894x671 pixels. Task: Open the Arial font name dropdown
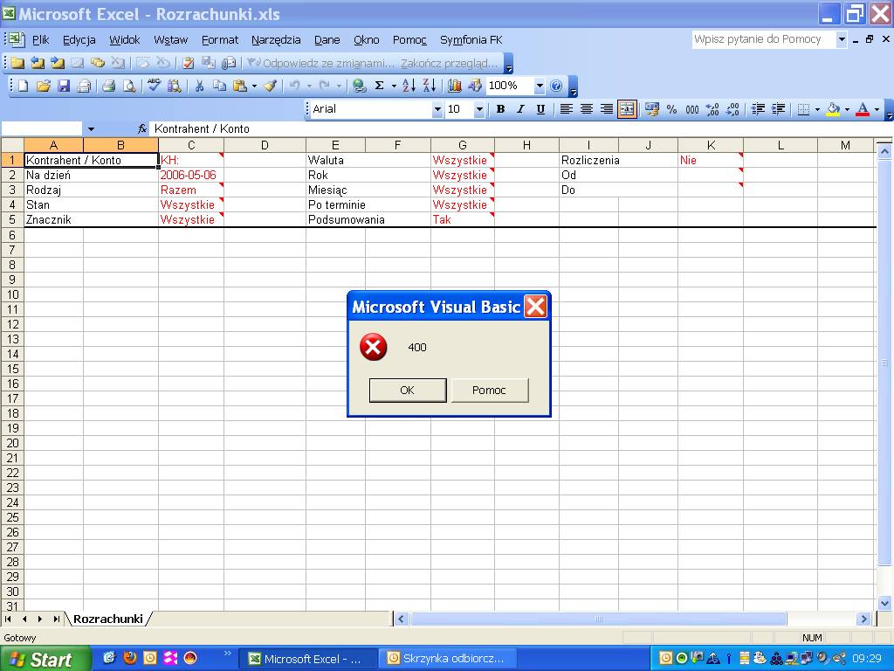(437, 109)
